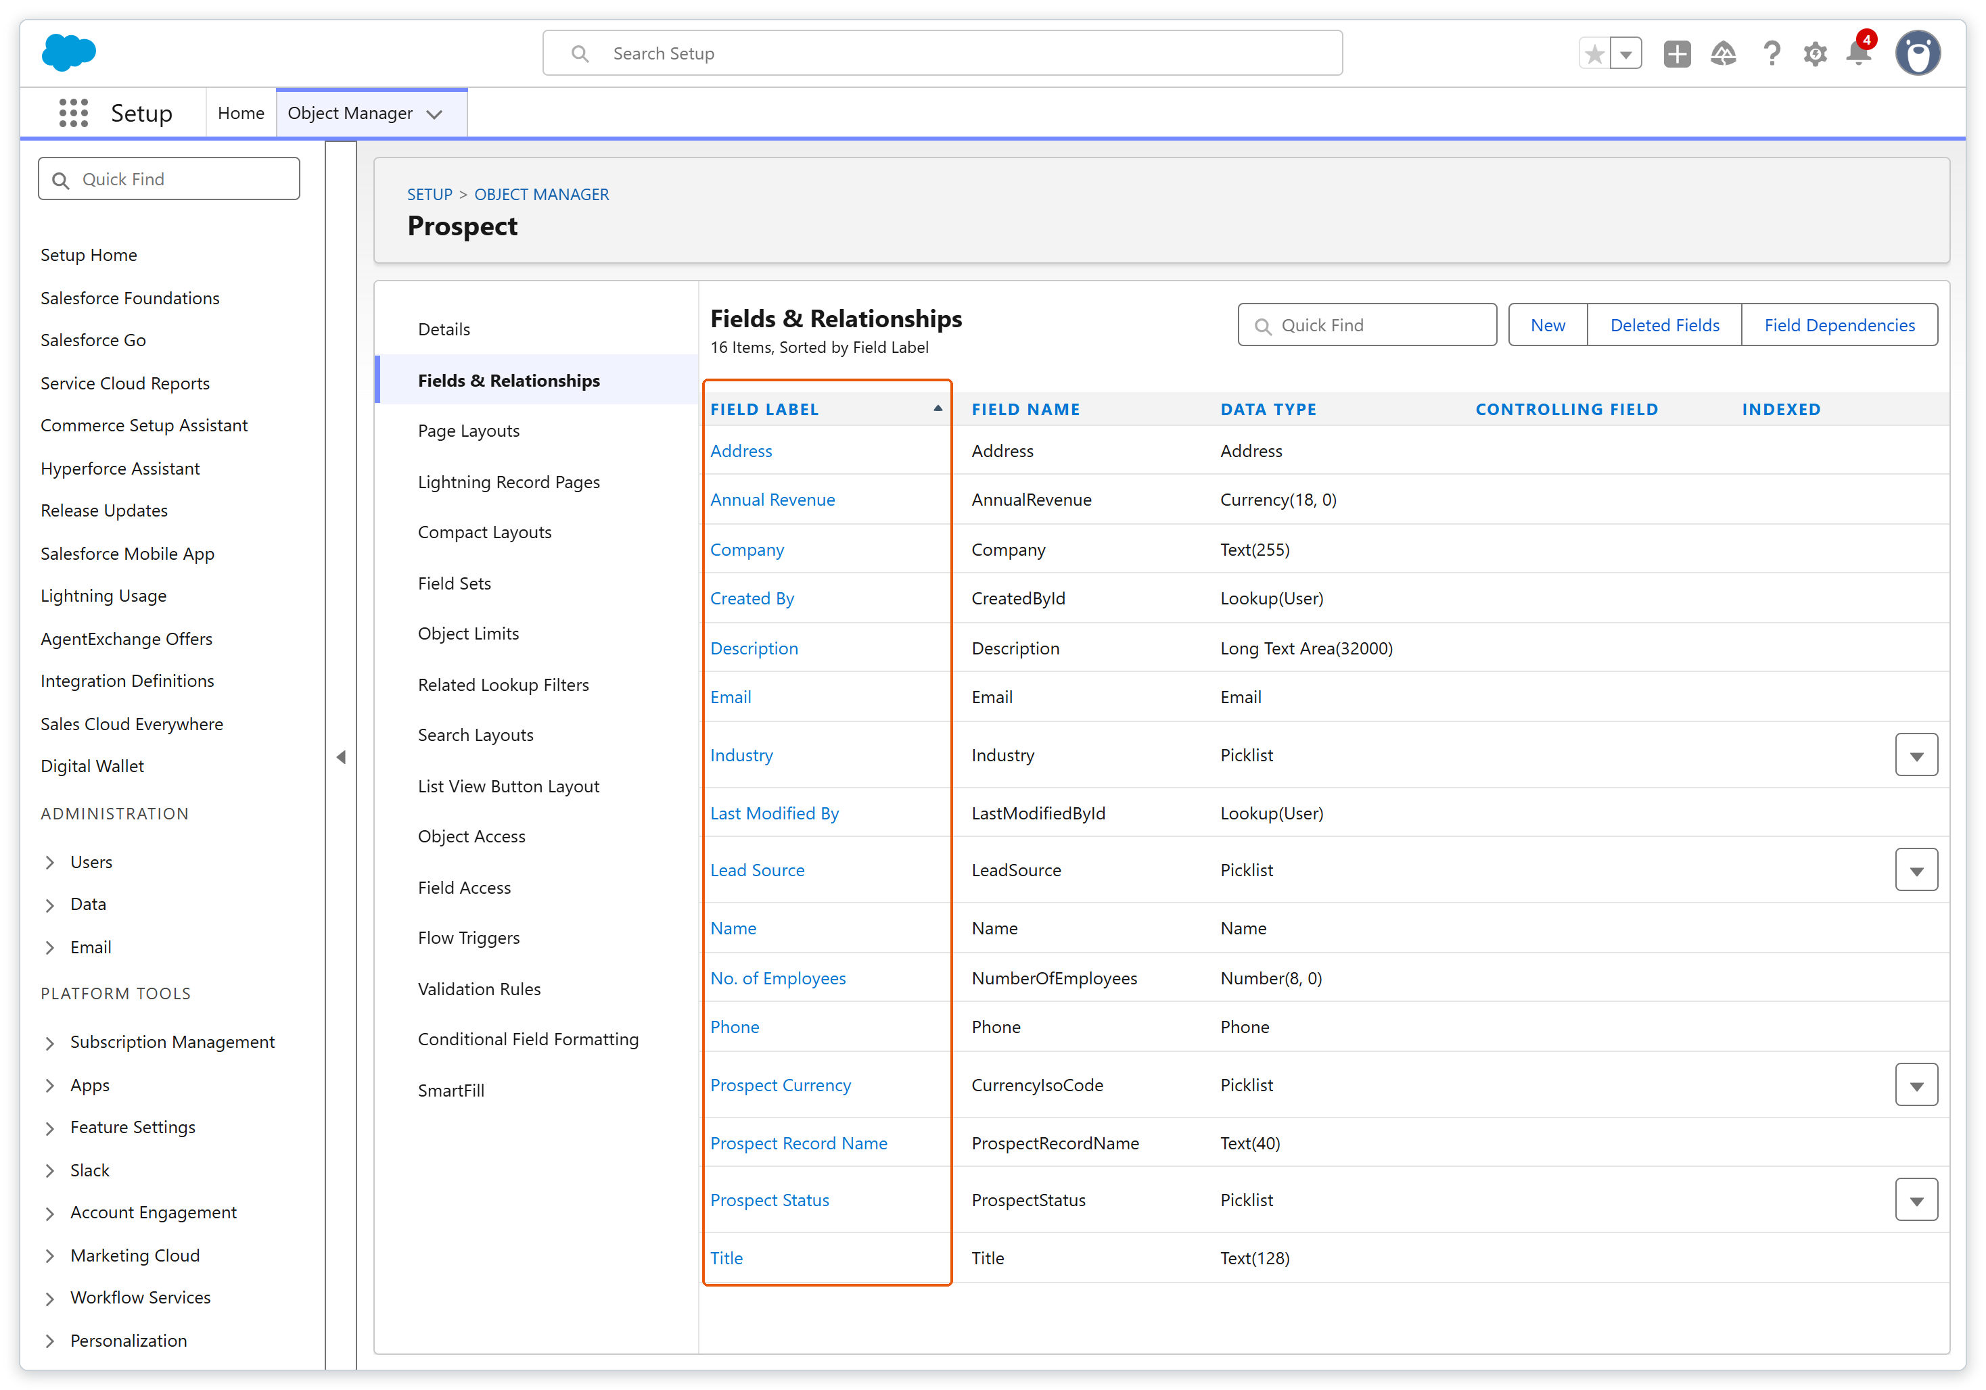Image resolution: width=1986 pixels, height=1390 pixels.
Task: Sort by the Field Label column arrow
Action: (x=938, y=409)
